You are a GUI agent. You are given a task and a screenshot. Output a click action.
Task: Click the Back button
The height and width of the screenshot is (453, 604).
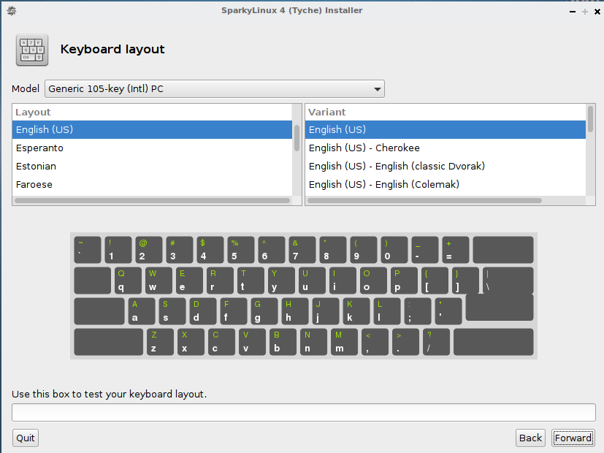tap(530, 438)
